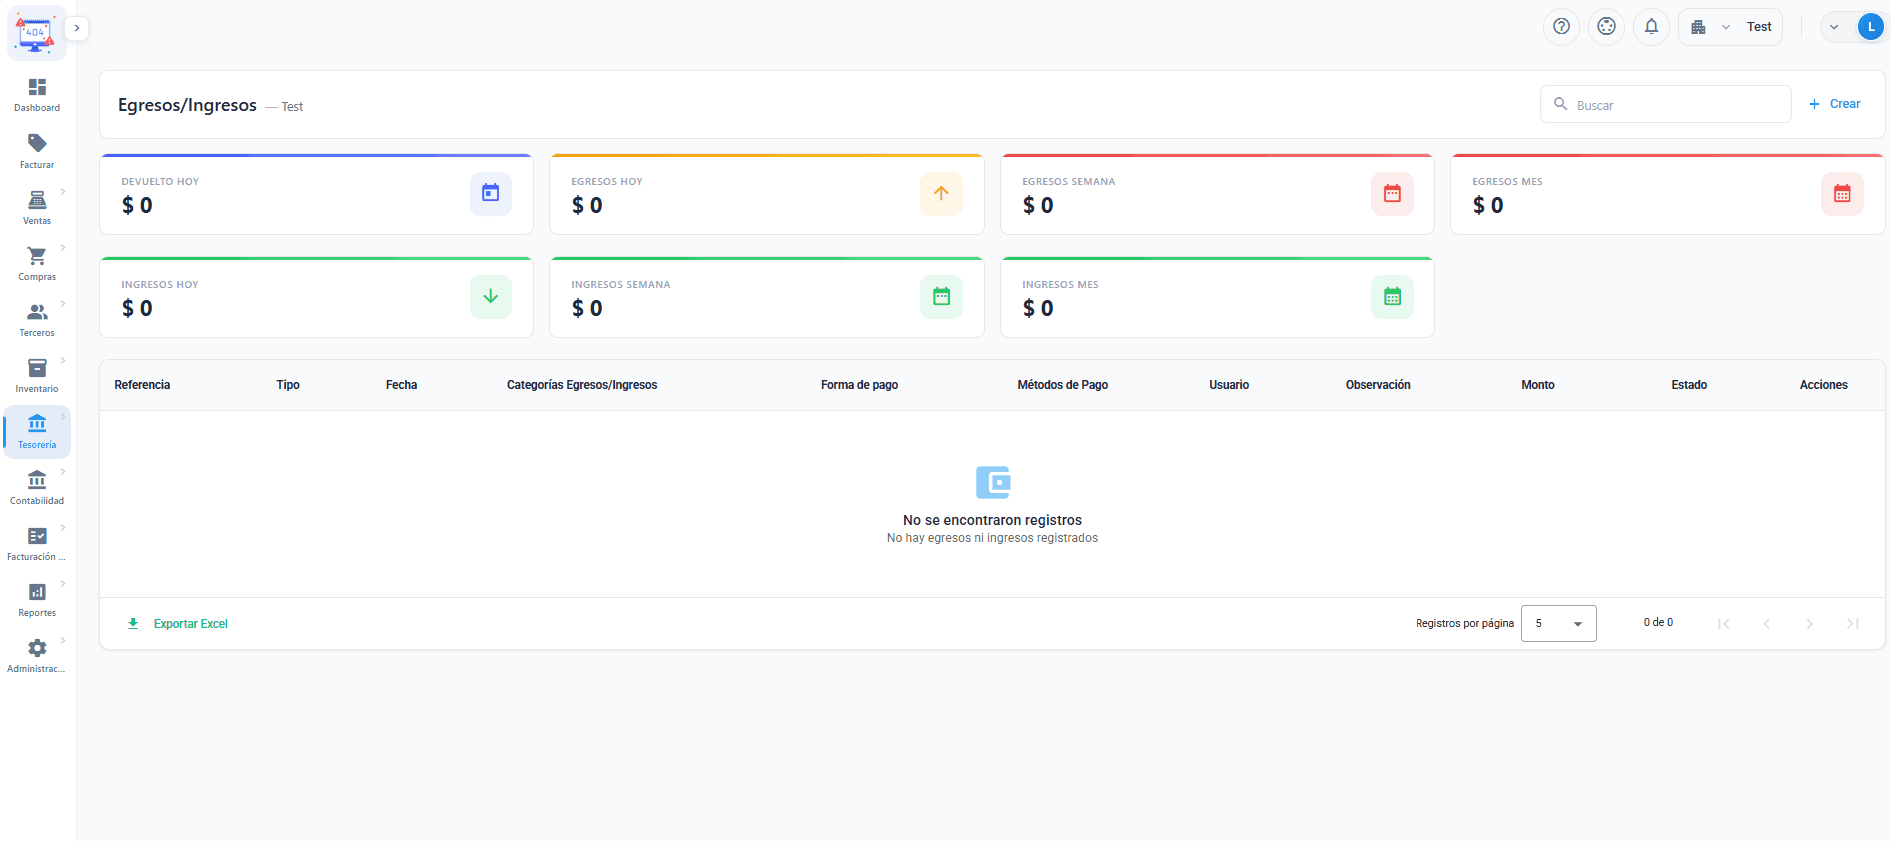Screen dimensions: 1891x841
Task: Expand the sidebar with the chevron button
Action: point(77,28)
